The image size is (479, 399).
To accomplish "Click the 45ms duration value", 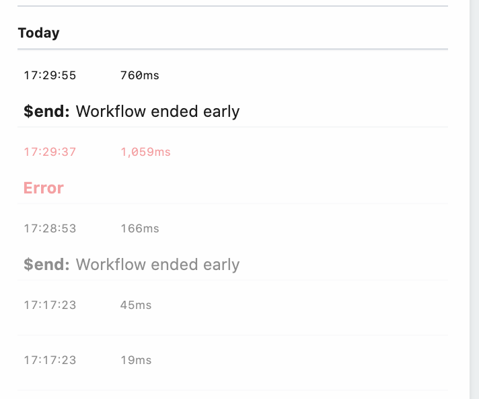I will click(136, 305).
